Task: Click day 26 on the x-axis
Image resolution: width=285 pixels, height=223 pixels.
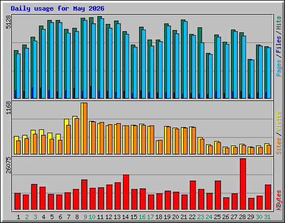Action: [225, 217]
